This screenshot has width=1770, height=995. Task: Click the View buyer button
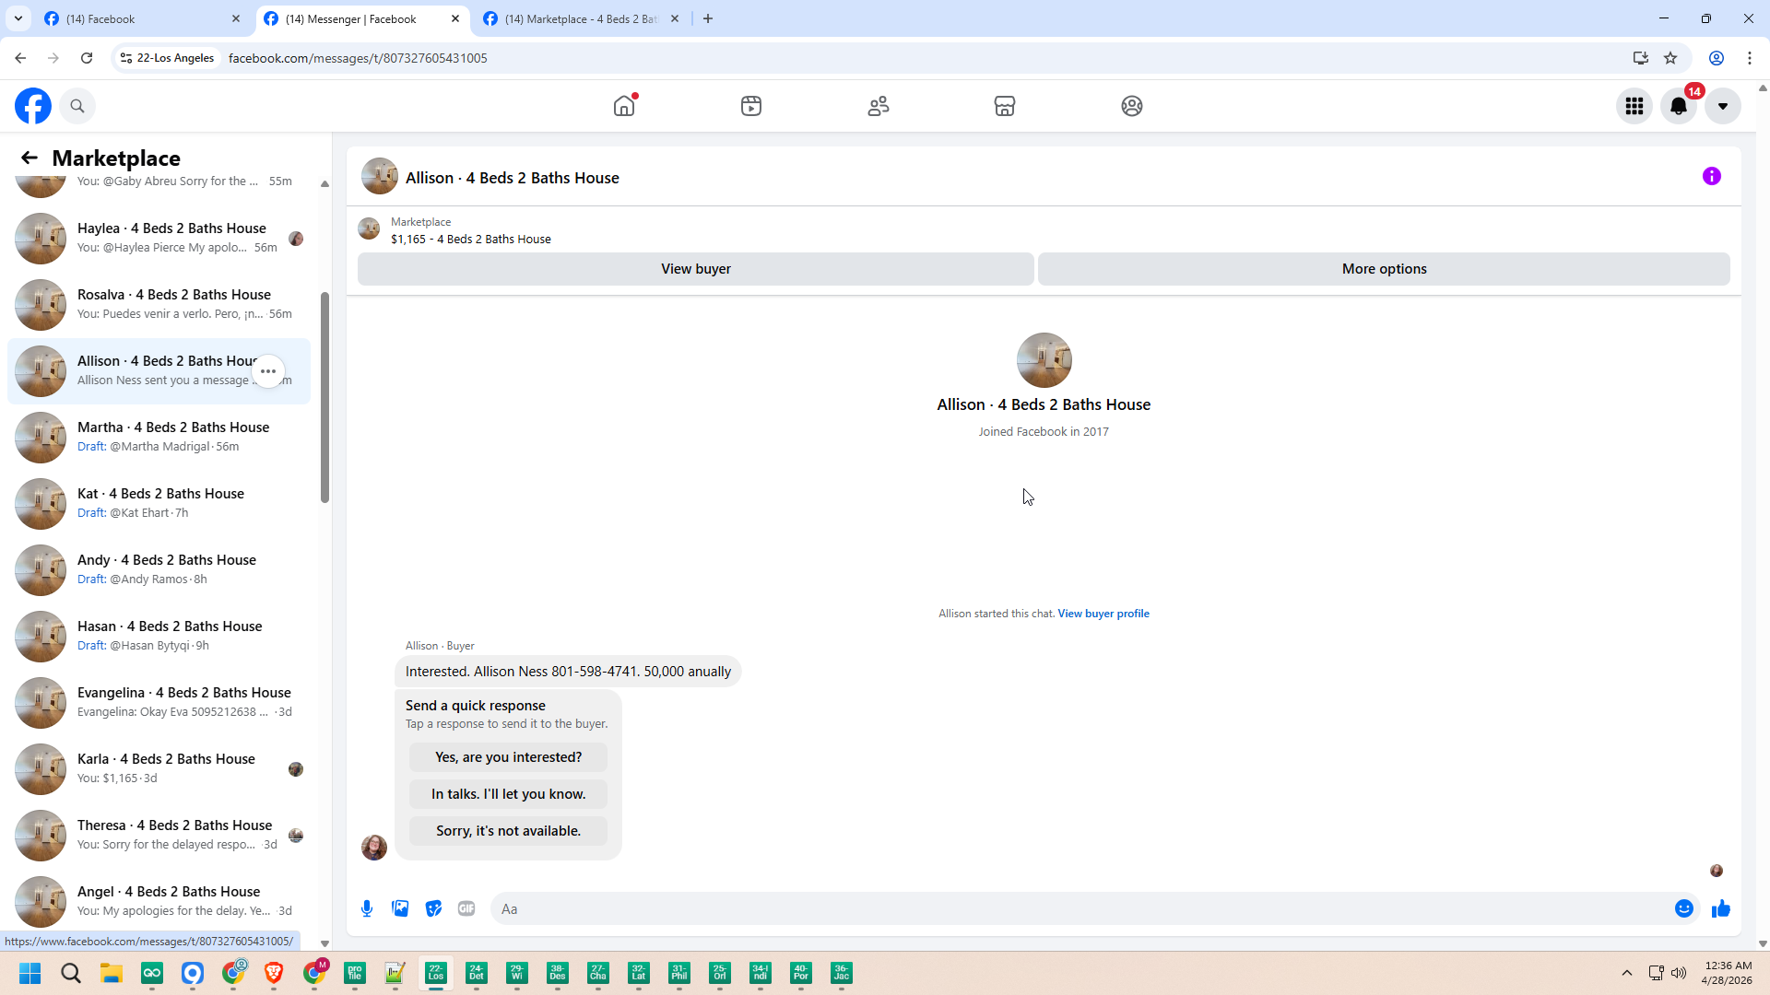click(x=696, y=269)
